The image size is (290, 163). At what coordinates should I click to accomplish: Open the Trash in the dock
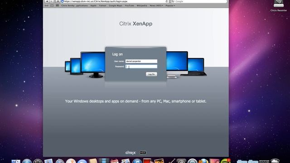click(275, 161)
